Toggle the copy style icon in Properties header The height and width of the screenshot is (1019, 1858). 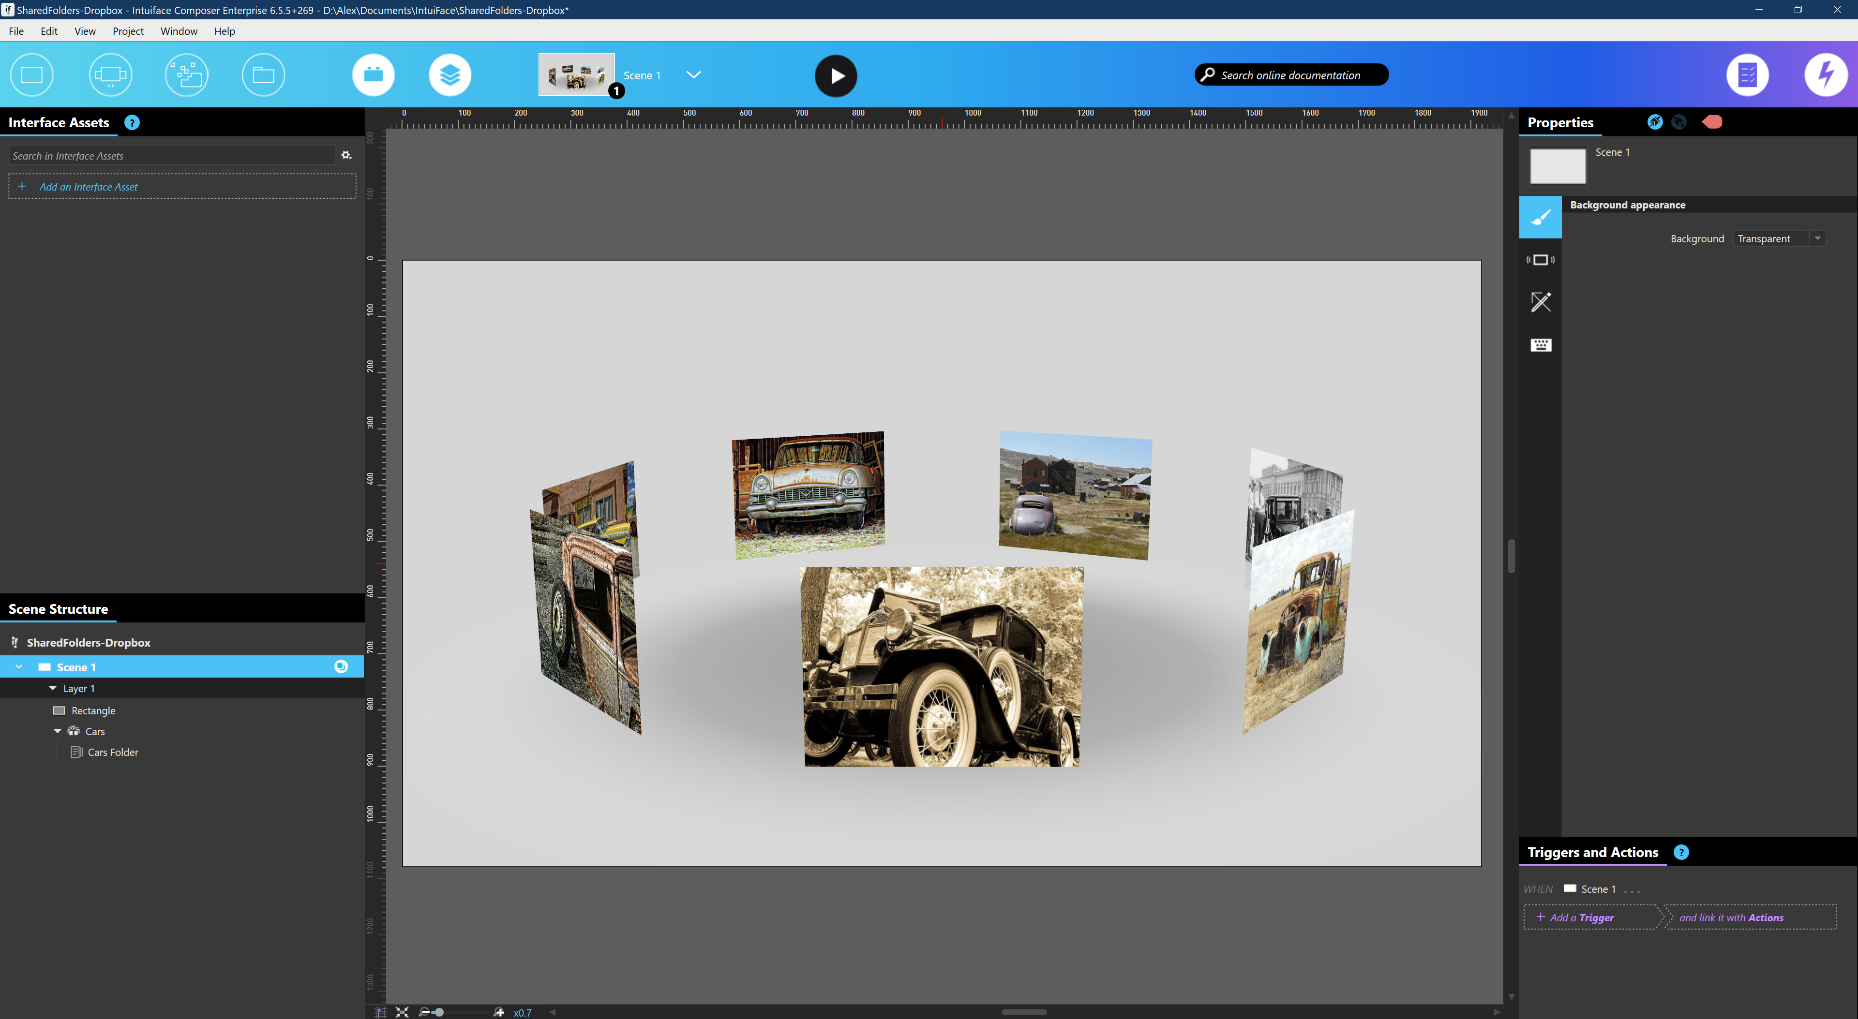click(1654, 122)
